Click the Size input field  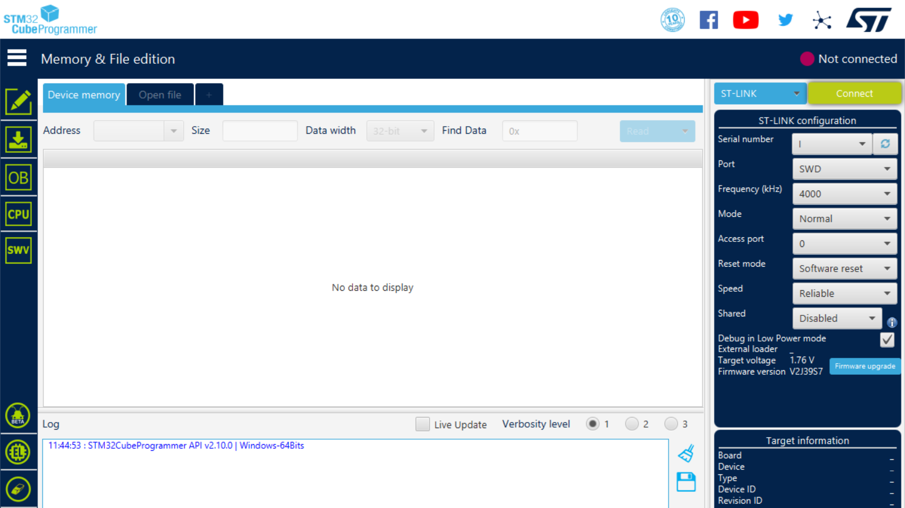(x=260, y=131)
